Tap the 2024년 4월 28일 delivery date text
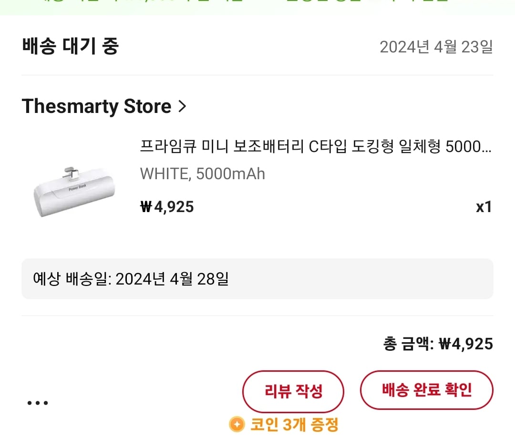The height and width of the screenshot is (448, 515). point(172,279)
